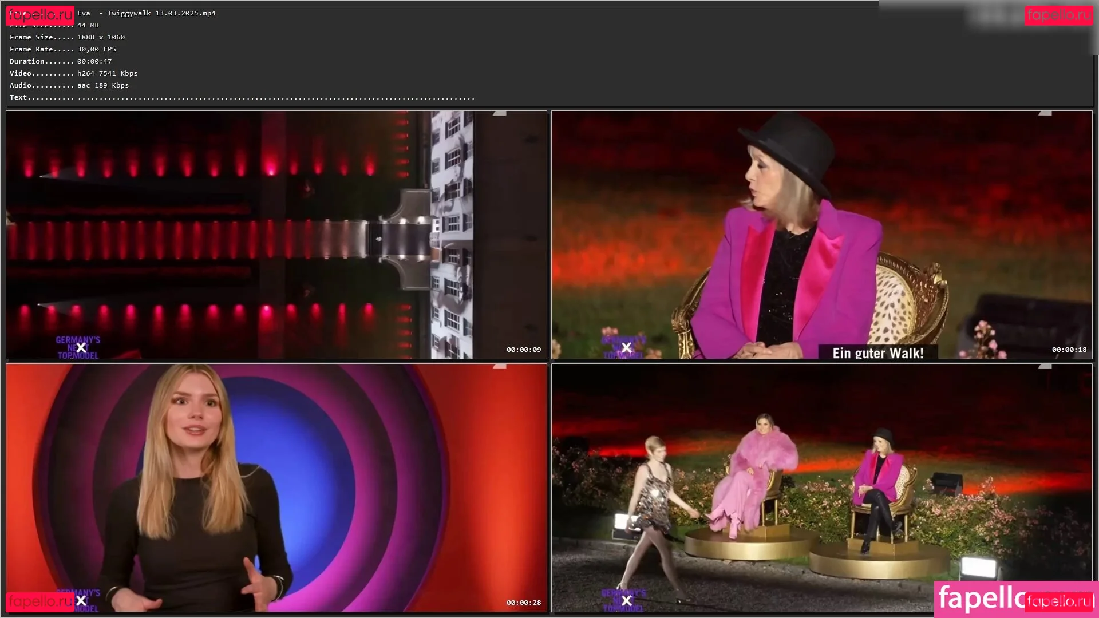Click the X icon in blonde woman thumbnail
Viewport: 1099px width, 618px height.
point(81,601)
